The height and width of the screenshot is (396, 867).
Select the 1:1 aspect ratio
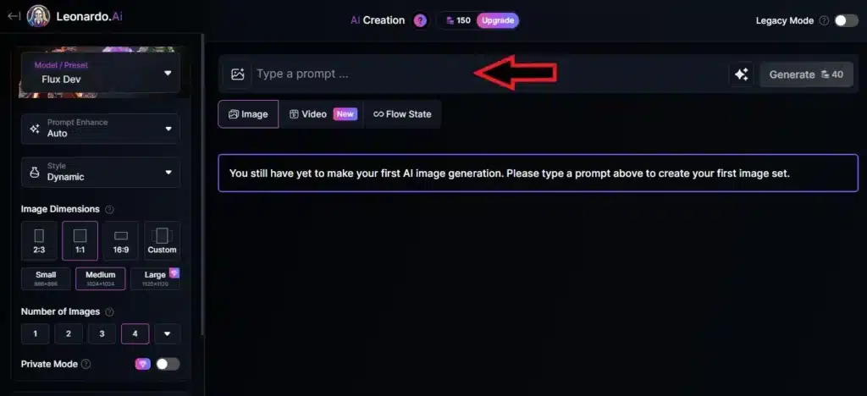click(80, 241)
